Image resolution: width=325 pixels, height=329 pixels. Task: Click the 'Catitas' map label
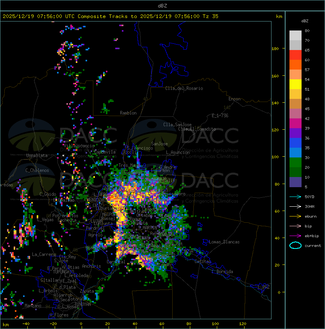coord(203,261)
